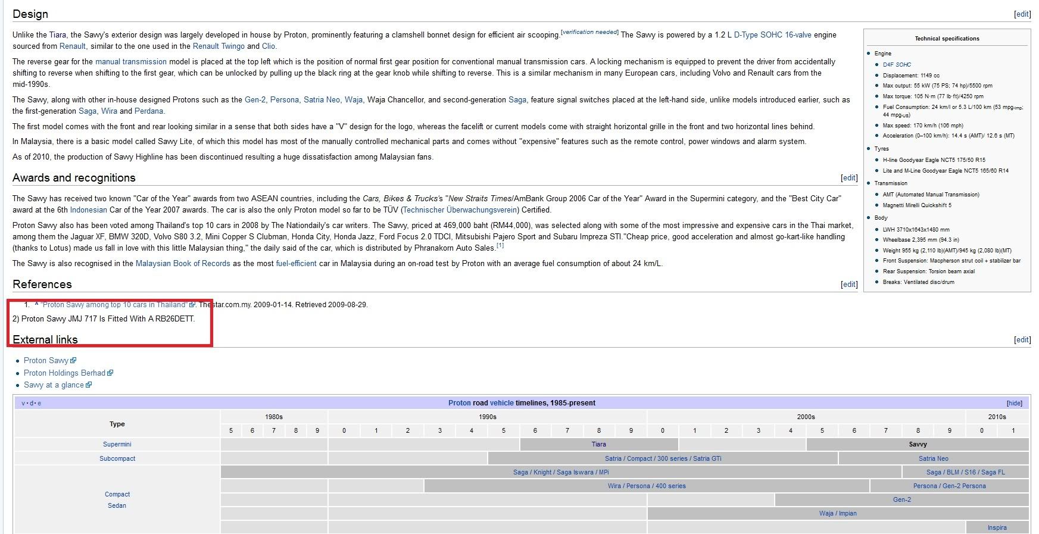The image size is (1039, 534).
Task: Open the D-Type SOHC 16-valve link
Action: click(772, 35)
